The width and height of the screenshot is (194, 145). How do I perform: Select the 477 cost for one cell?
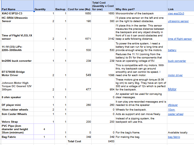click(79, 85)
